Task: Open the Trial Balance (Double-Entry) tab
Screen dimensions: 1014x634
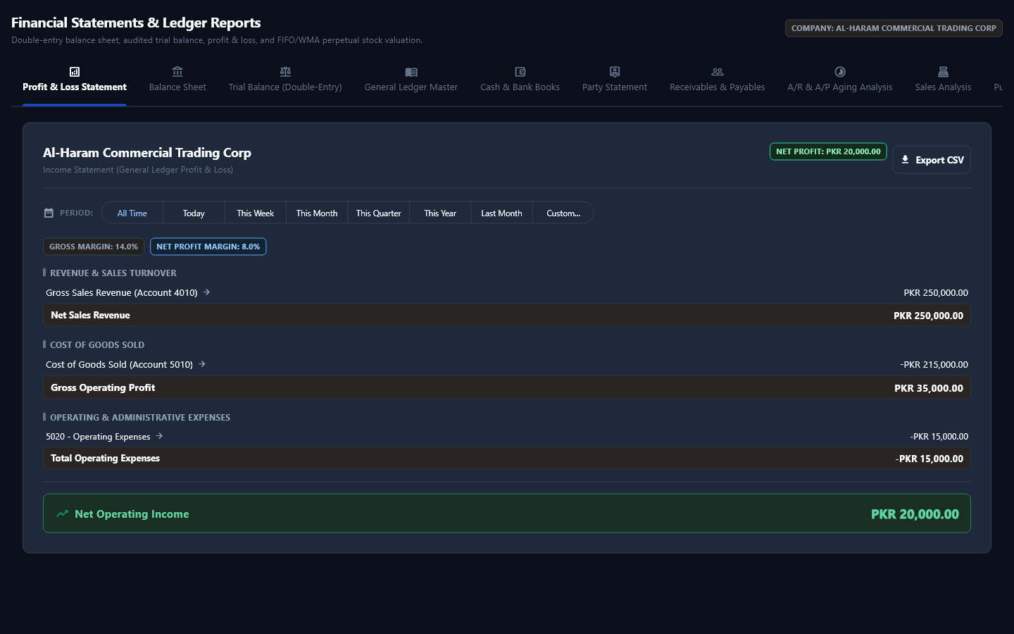Action: click(285, 81)
